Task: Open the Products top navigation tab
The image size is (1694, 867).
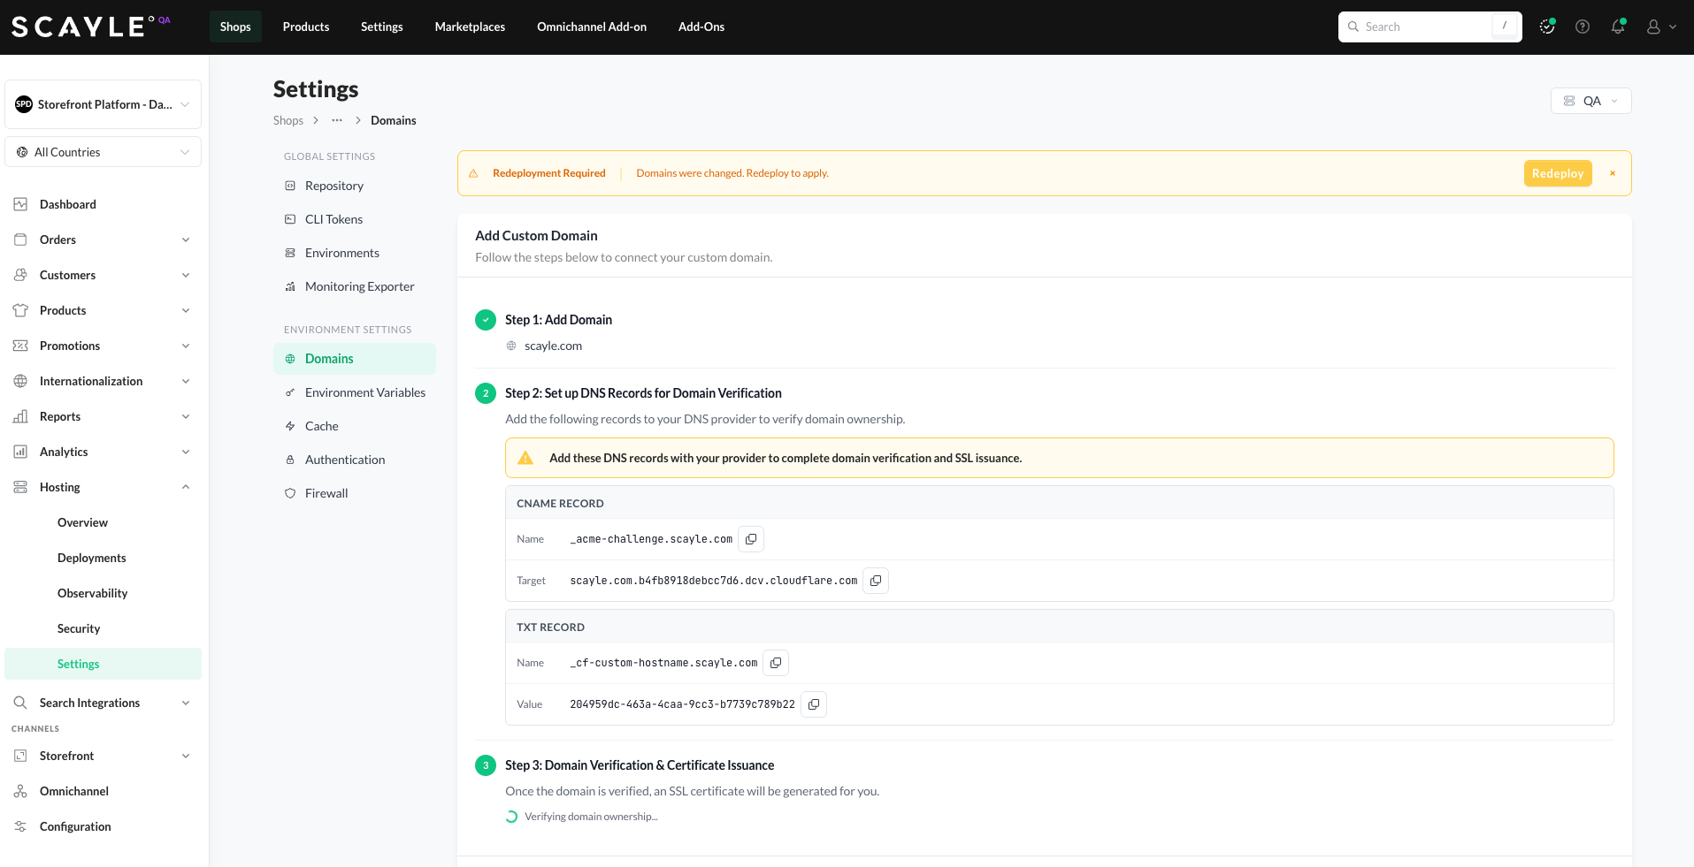Action: click(x=306, y=27)
